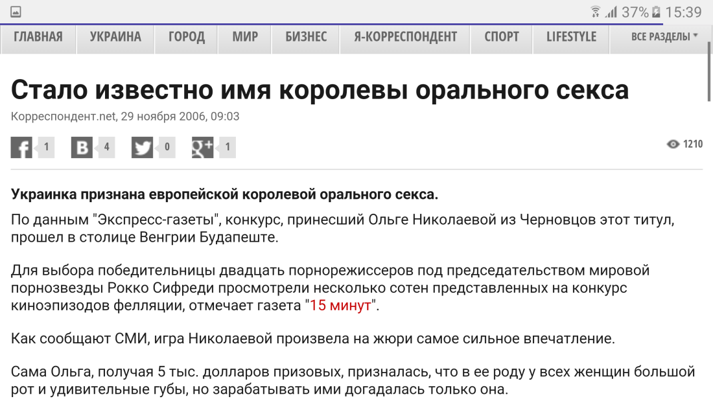Go to the ГЛАВНАЯ page
Image resolution: width=713 pixels, height=401 pixels.
38,38
